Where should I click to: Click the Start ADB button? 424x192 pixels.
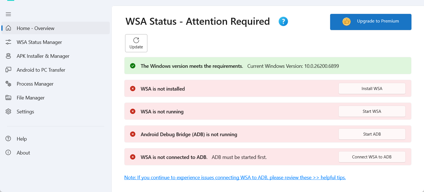click(x=372, y=134)
